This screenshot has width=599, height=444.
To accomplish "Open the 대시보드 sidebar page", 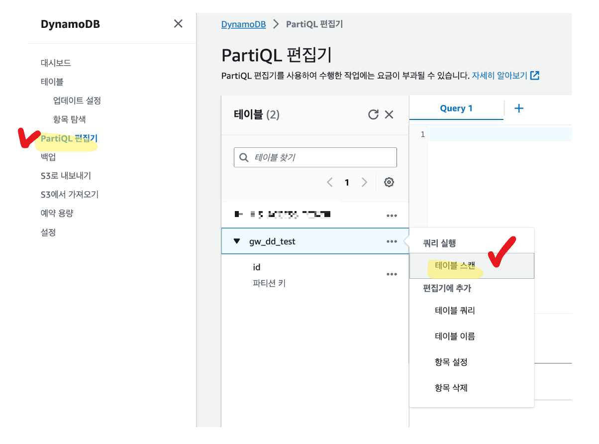I will pos(56,63).
